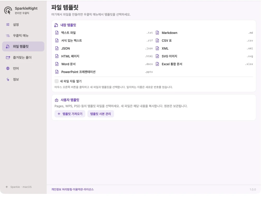The width and height of the screenshot is (263, 197).
Task: Click the 내장 템플릿 section heading
Action: (x=68, y=25)
